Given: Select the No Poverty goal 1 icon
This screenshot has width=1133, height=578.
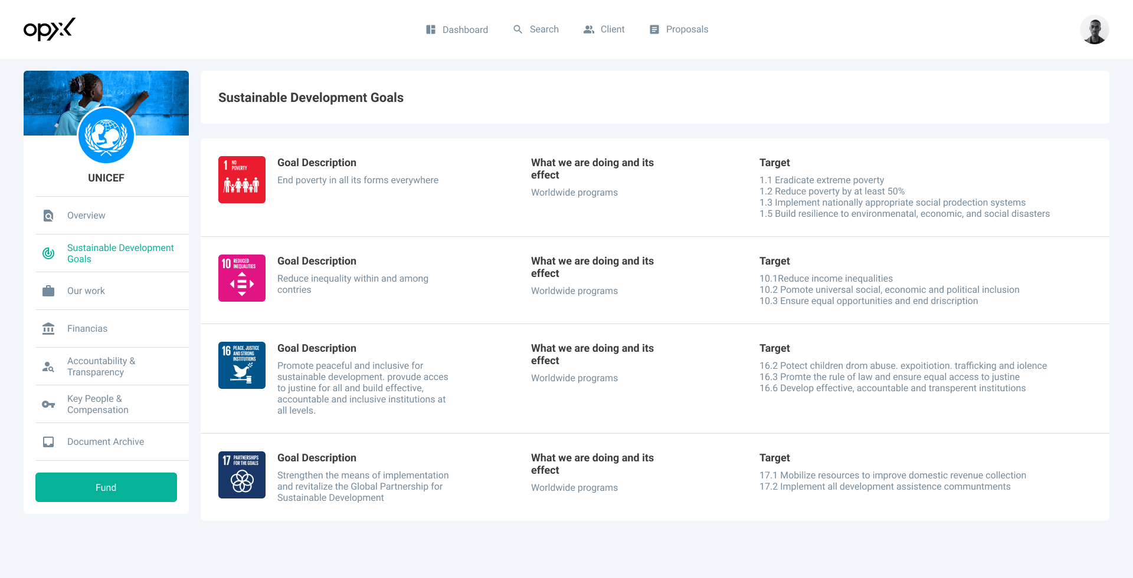Looking at the screenshot, I should 242,180.
